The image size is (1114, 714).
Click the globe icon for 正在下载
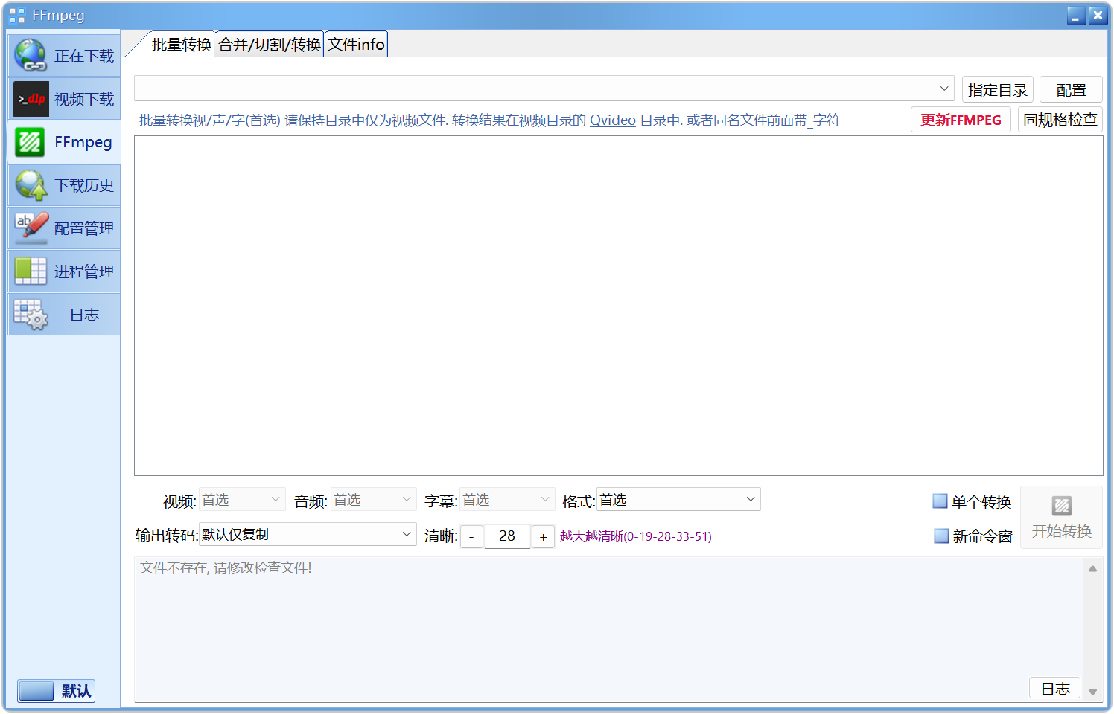[31, 56]
